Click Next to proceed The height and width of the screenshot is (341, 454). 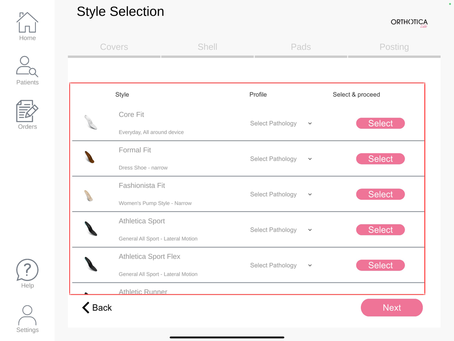(x=391, y=307)
